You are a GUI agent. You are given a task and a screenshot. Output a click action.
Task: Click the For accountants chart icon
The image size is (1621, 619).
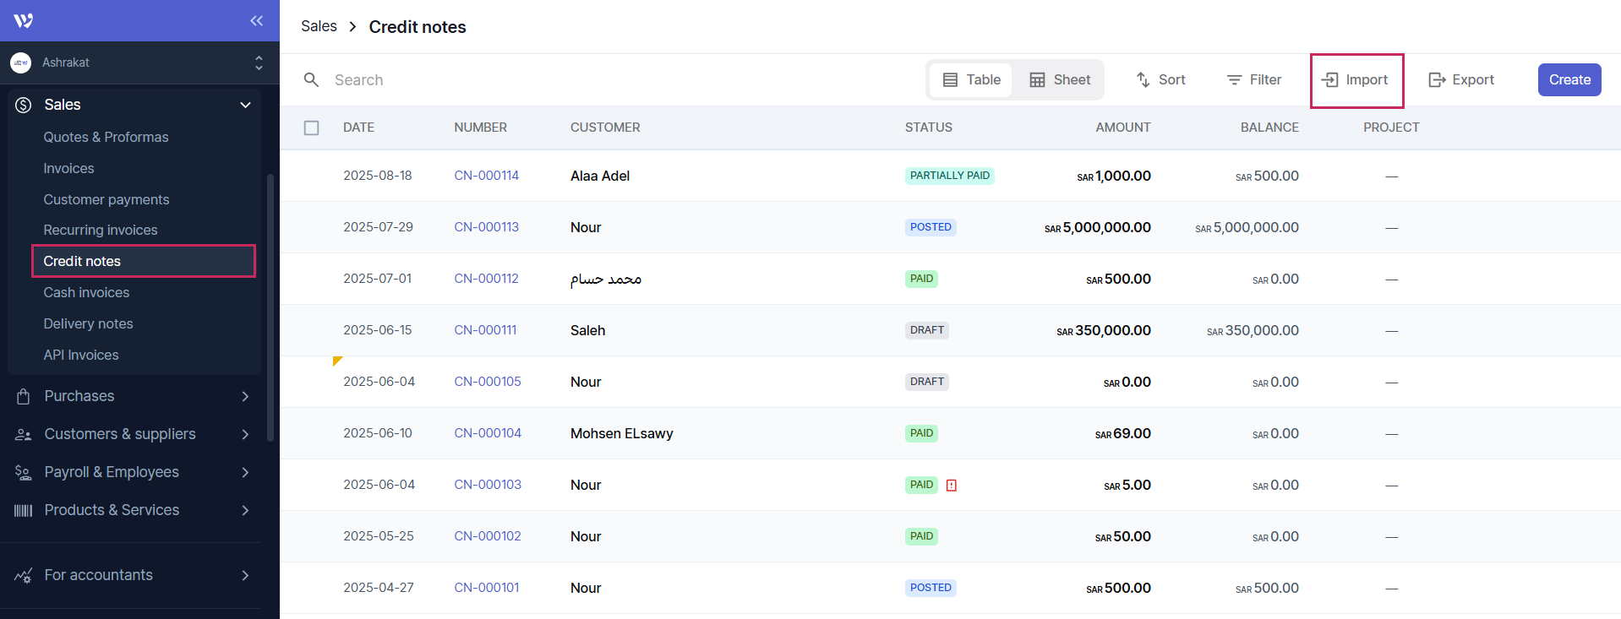(24, 575)
